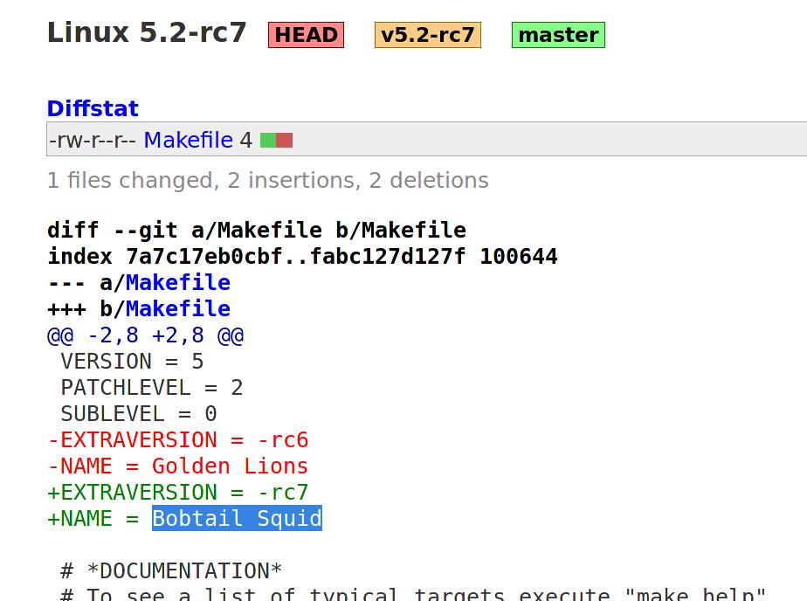Open the Makefile link on the +++ b/ line

(178, 309)
